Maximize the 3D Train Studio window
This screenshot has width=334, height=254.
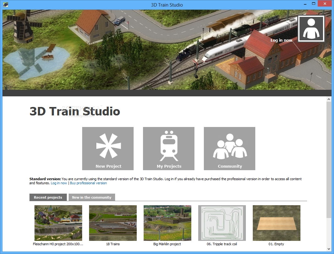(x=313, y=4)
